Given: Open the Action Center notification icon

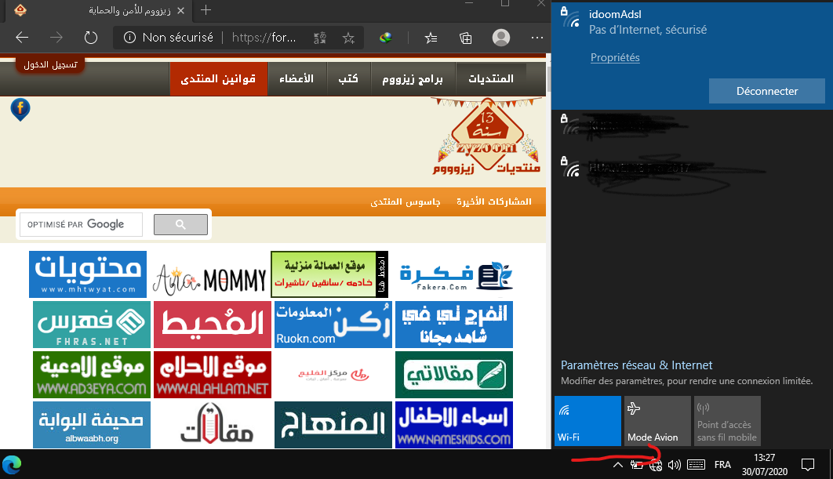Looking at the screenshot, I should pyautogui.click(x=808, y=465).
